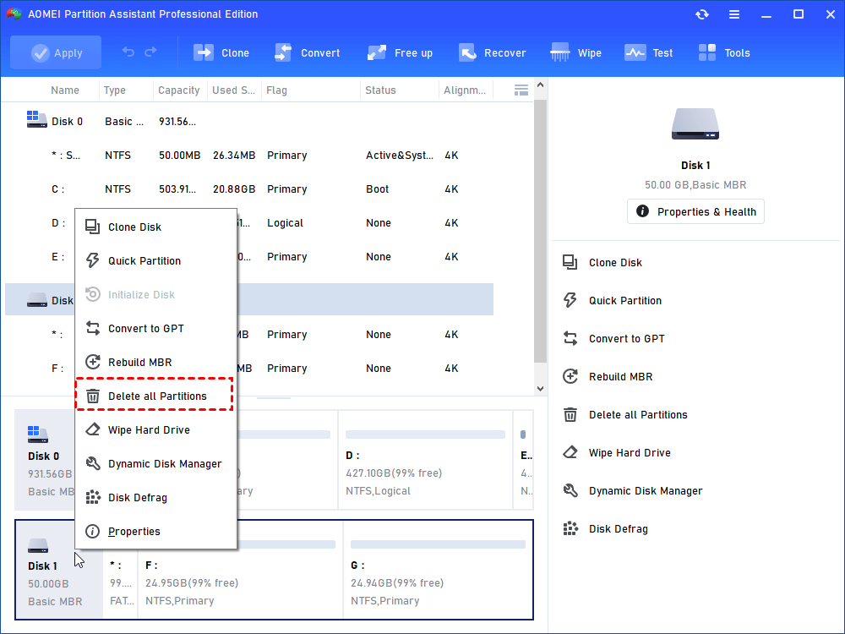Choose Rebuild MBR from the context menu
The width and height of the screenshot is (845, 634).
click(155, 363)
